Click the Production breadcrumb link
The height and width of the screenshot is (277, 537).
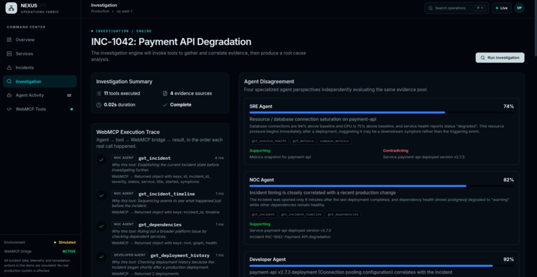(x=100, y=11)
